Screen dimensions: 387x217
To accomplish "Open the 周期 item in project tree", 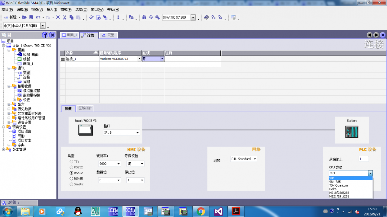I will point(26,82).
